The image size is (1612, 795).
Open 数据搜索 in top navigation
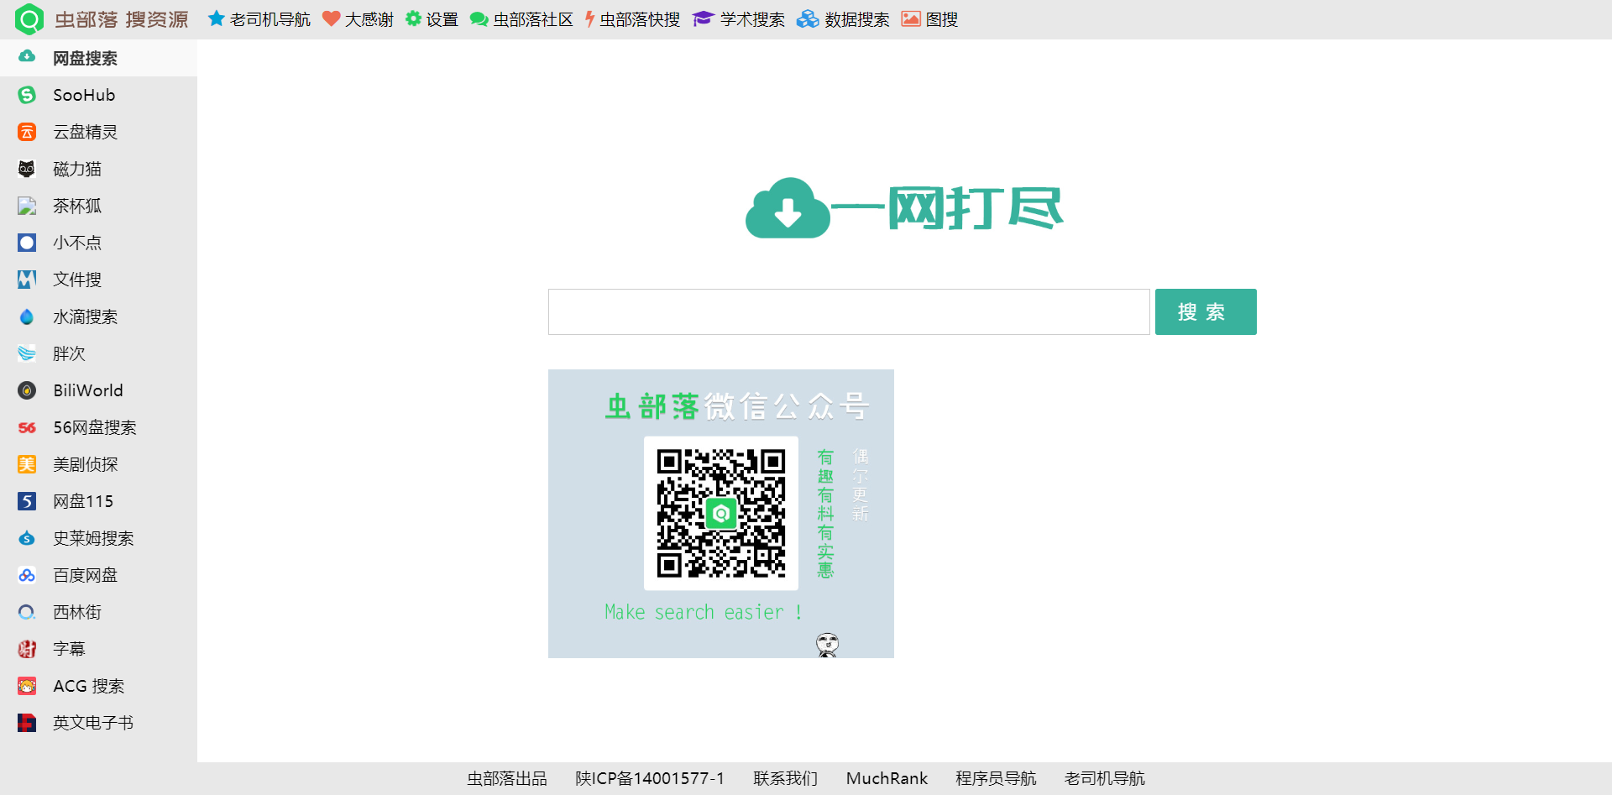pos(843,19)
